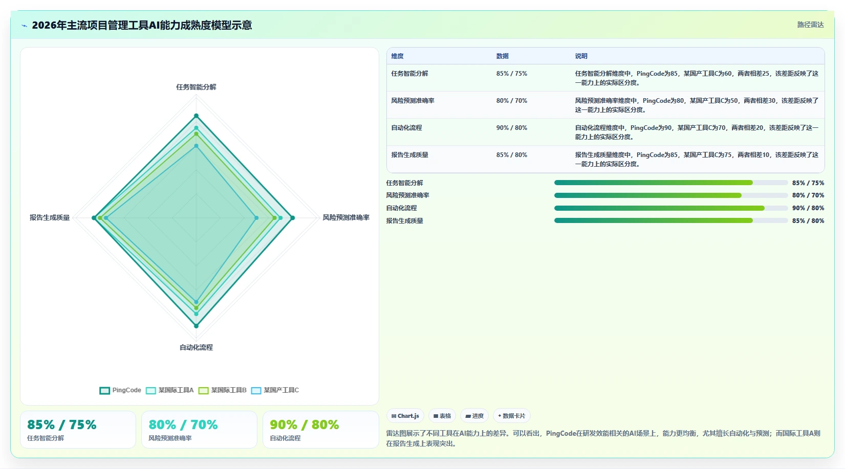845x469 pixels.
Task: Click the 进度 tag chip
Action: tap(474, 416)
